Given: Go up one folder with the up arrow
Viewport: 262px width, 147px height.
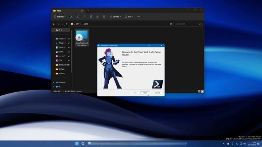Looking at the screenshot, I should 67,24.
